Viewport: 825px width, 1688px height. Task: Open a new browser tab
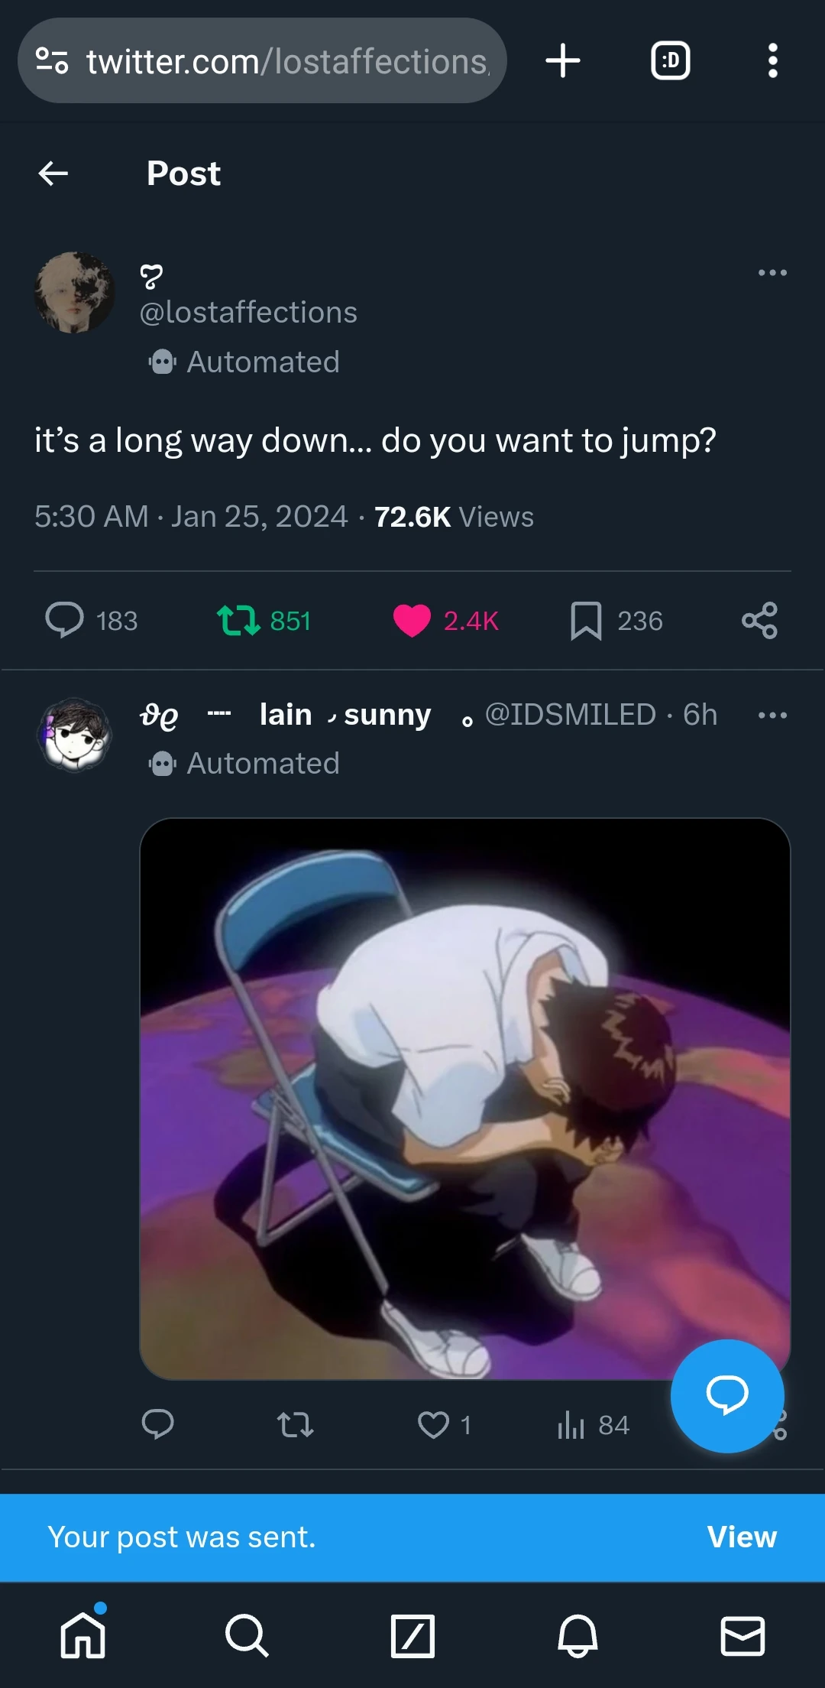click(563, 60)
